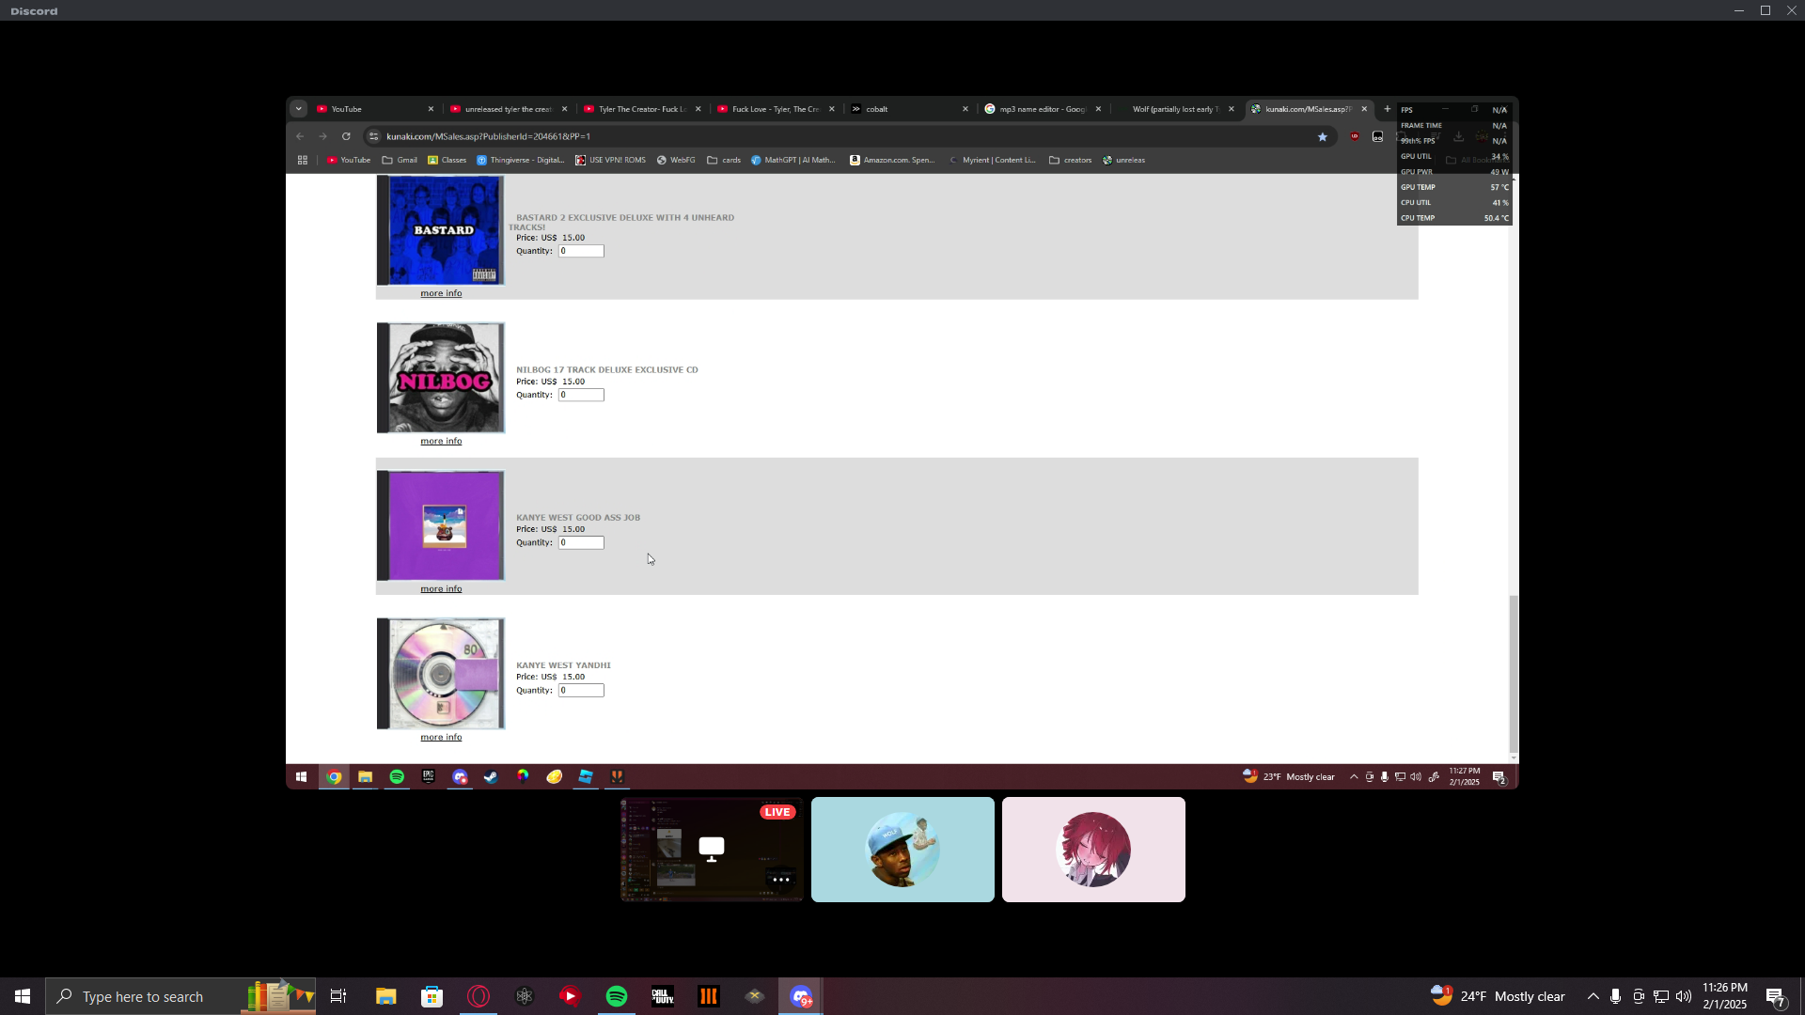Expand hidden system tray icons chevron

coord(1593,996)
